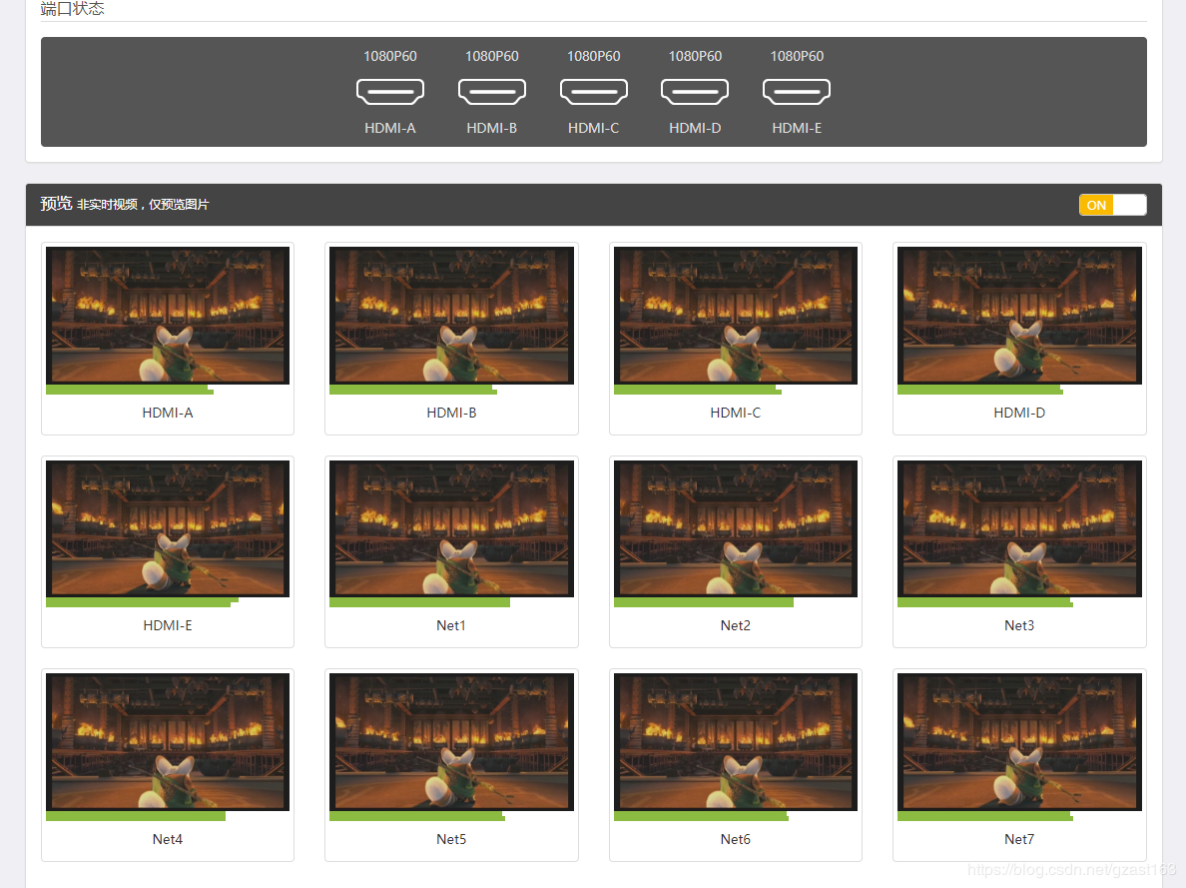
Task: Click the Net5 caption text
Action: 451,839
